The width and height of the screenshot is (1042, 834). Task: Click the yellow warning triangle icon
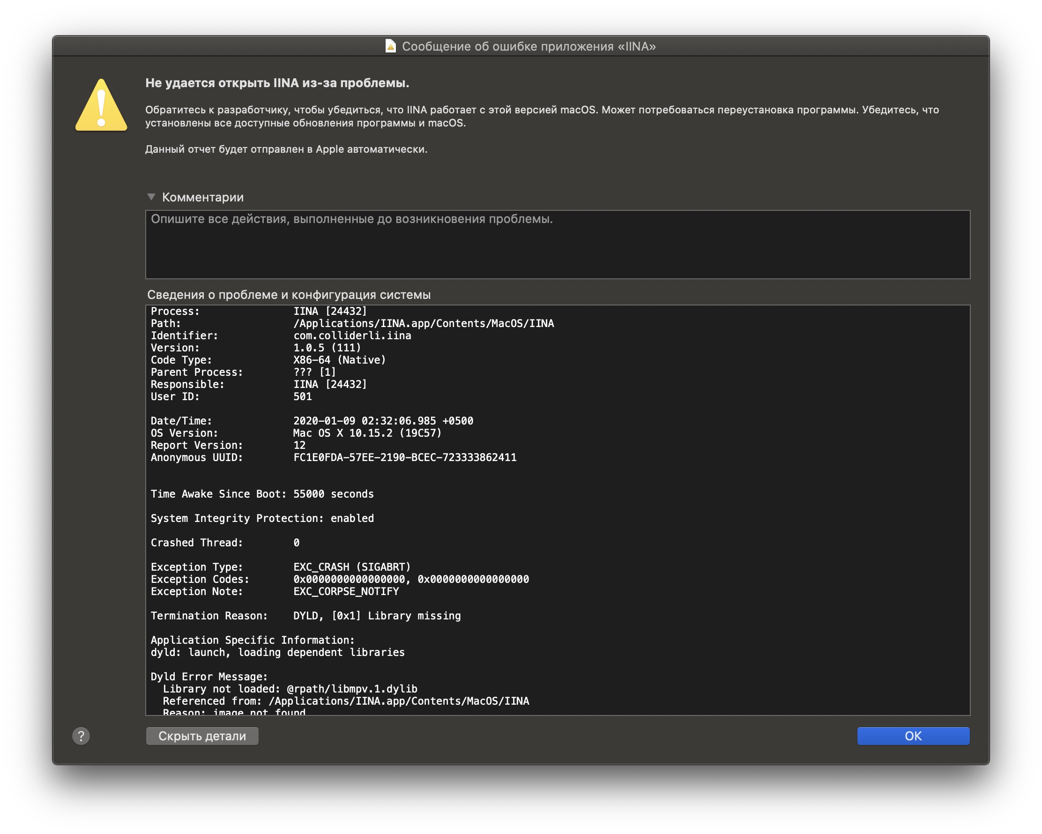(x=101, y=105)
